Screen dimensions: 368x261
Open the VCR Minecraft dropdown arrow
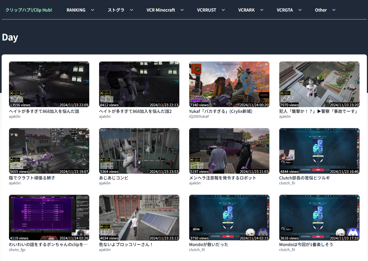(x=182, y=10)
